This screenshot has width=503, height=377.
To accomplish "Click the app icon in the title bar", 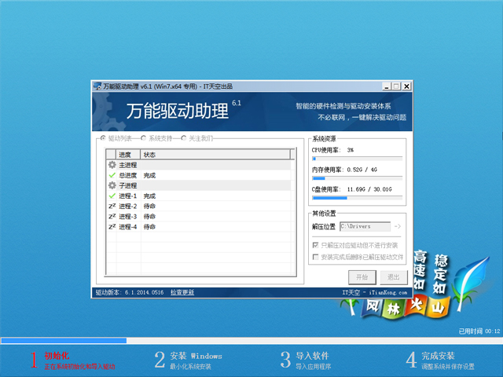I will pyautogui.click(x=97, y=86).
